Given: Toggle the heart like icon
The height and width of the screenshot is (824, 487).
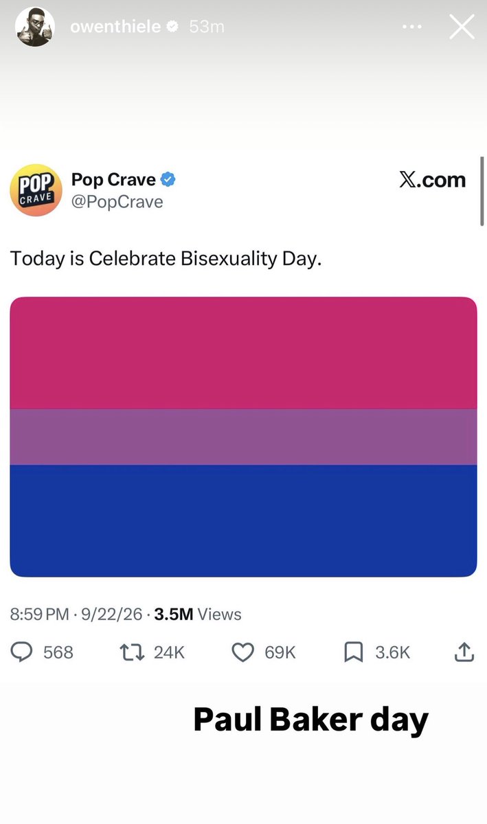Looking at the screenshot, I should (x=243, y=652).
